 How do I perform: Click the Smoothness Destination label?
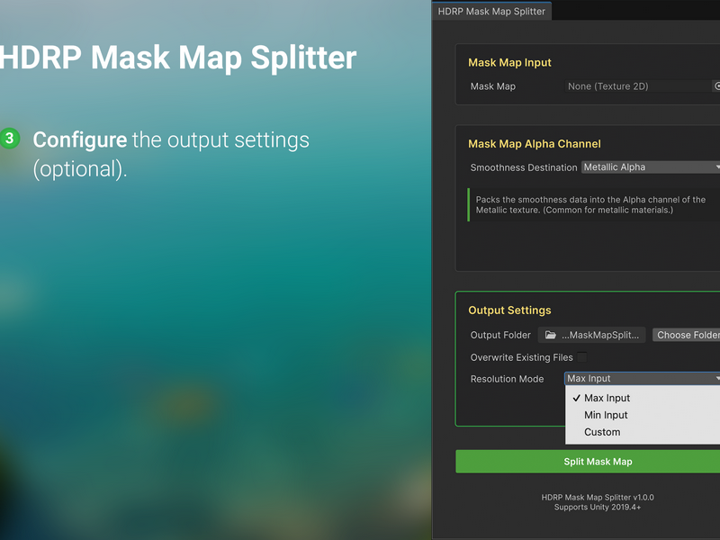(524, 167)
